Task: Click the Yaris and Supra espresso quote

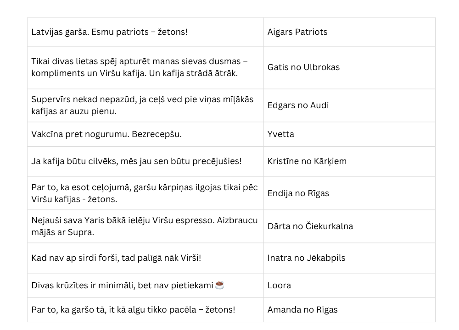Action: [x=145, y=226]
